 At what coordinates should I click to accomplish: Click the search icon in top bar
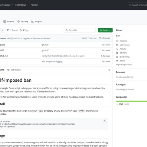[130, 5]
